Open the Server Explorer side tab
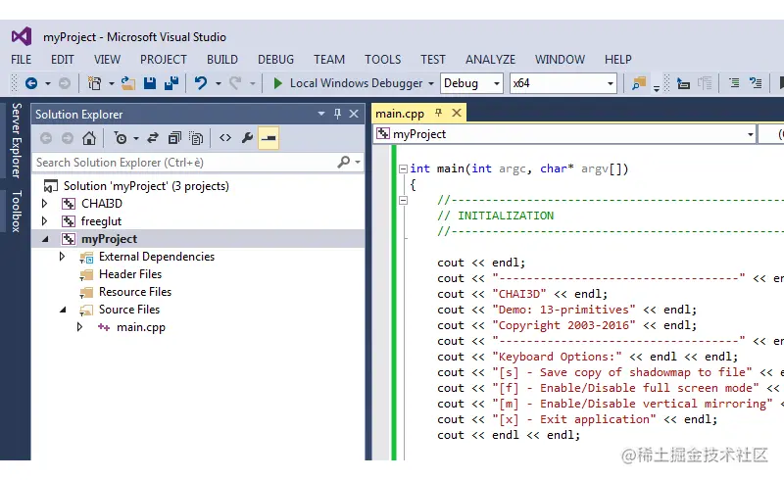 17,140
